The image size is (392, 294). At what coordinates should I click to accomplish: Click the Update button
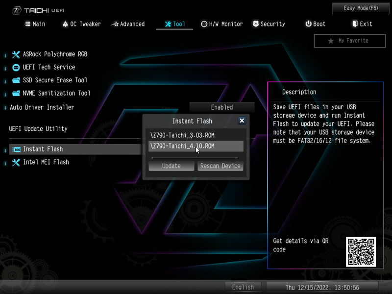coord(171,166)
